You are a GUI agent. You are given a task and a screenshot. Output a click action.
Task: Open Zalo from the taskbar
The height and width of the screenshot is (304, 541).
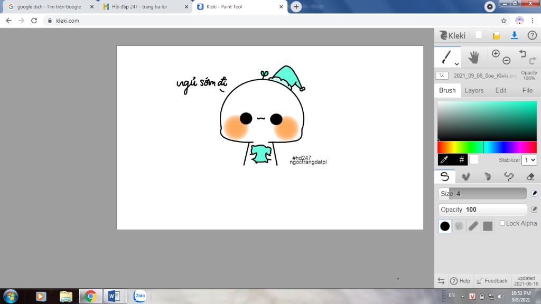[139, 296]
